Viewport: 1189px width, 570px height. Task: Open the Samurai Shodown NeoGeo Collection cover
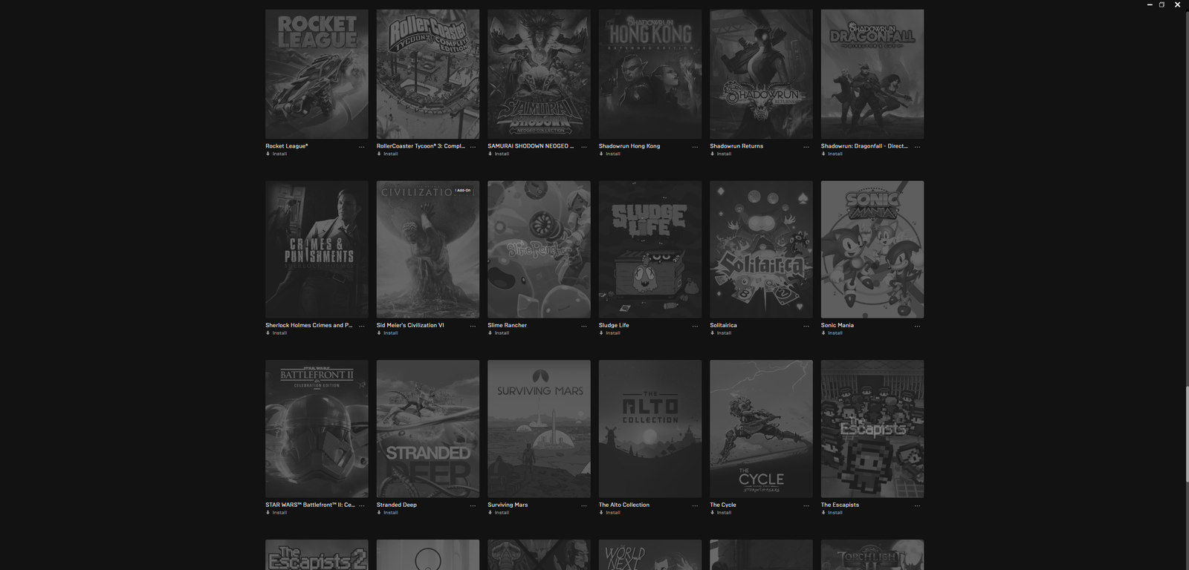point(539,73)
